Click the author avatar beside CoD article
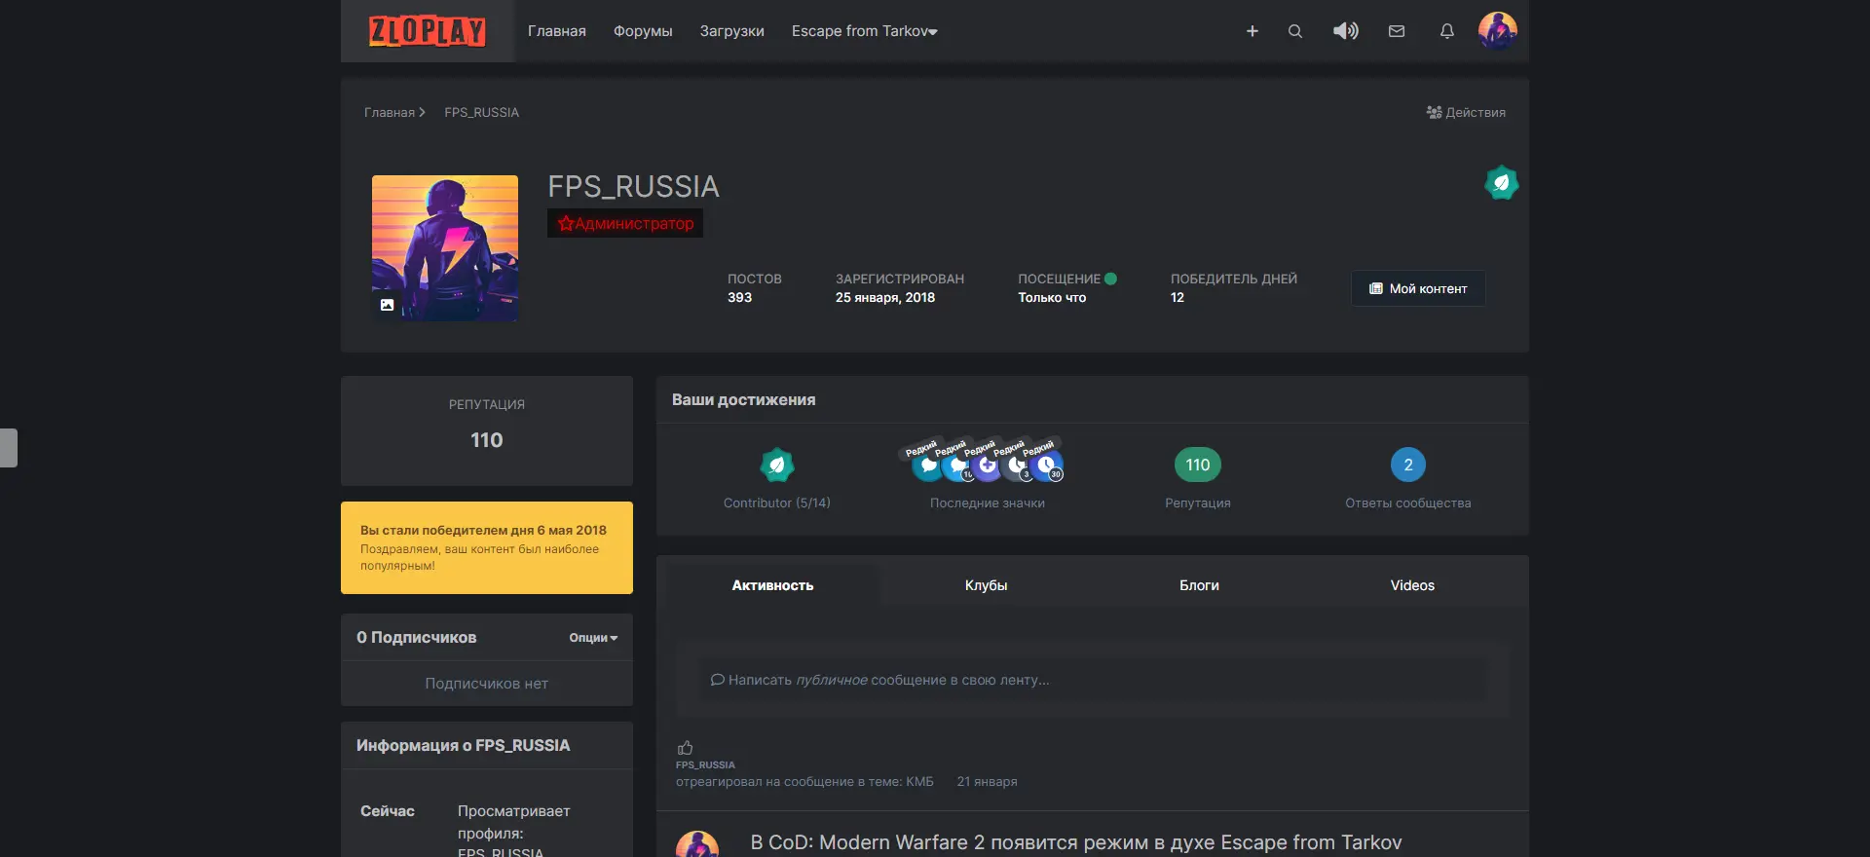This screenshot has height=857, width=1870. coord(697,844)
